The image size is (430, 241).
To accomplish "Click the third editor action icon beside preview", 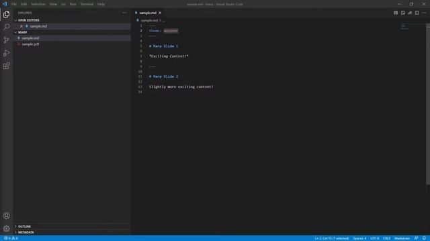I will [x=410, y=13].
